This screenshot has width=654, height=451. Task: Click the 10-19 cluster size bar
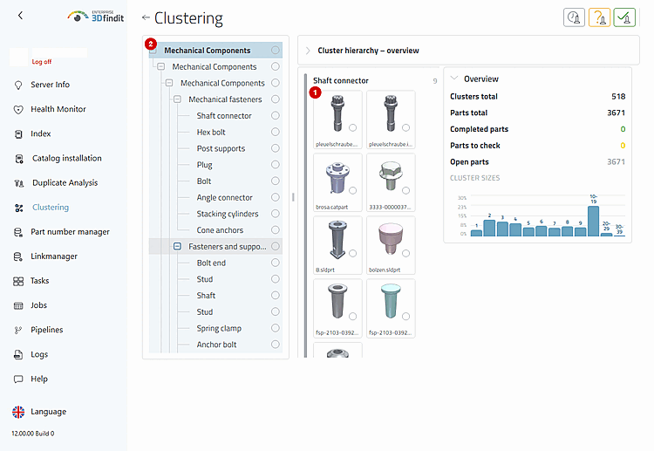(593, 221)
